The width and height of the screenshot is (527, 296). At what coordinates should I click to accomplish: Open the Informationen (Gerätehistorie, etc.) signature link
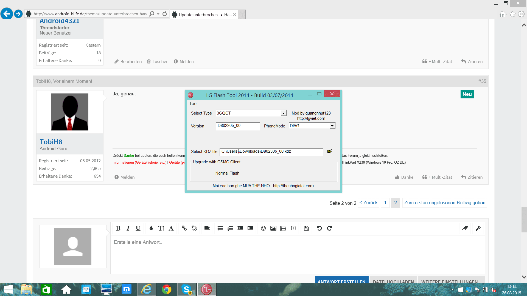point(139,163)
